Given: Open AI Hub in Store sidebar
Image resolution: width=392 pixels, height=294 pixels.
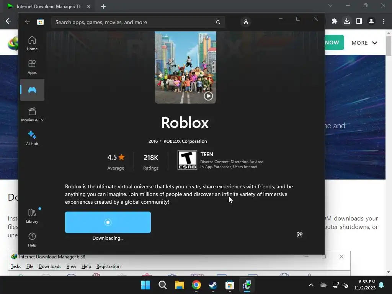Looking at the screenshot, I should click(32, 138).
